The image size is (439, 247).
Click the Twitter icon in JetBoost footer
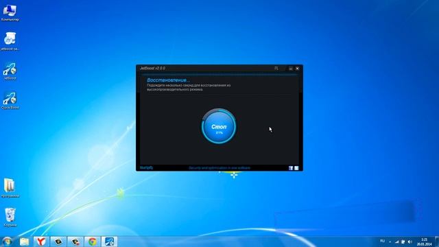point(296,168)
